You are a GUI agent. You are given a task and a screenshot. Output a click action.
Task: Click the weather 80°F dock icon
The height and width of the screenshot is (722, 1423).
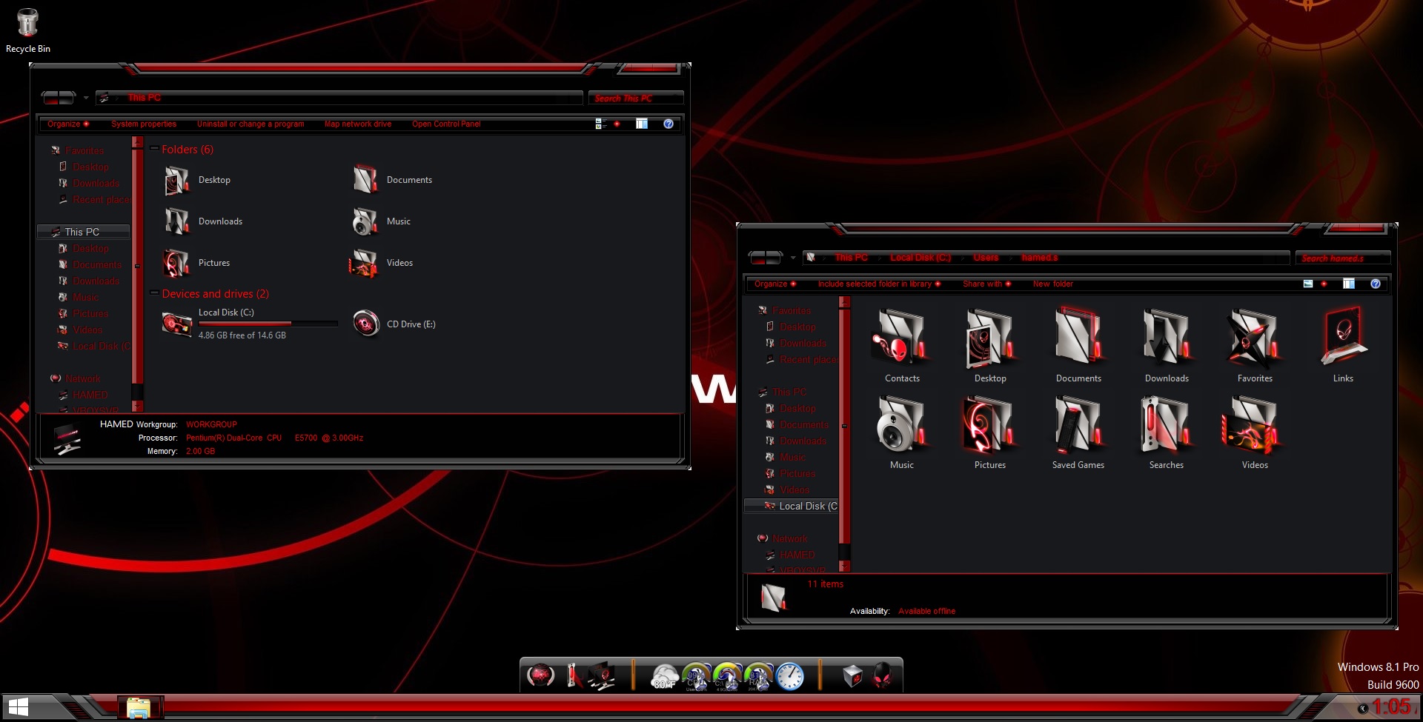664,676
